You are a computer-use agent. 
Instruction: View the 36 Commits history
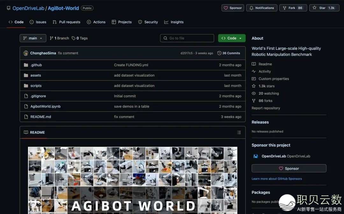pos(229,53)
